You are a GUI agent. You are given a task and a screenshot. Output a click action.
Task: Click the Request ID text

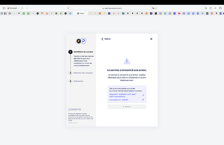tap(123, 95)
